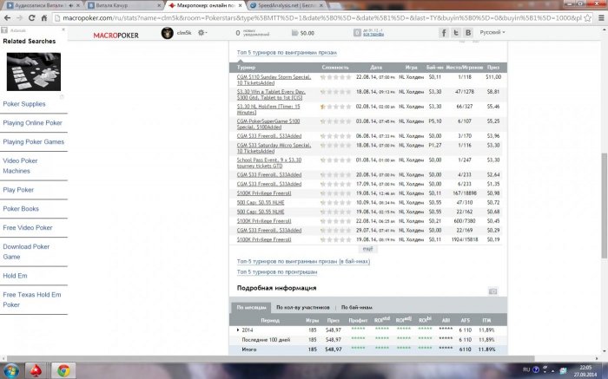
Task: Open Топ-5 турниров по призам (в бай-инах) link
Action: click(303, 262)
